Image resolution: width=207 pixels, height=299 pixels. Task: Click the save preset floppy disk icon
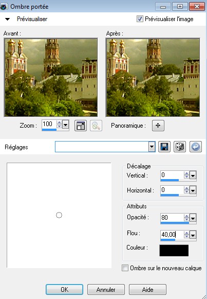[164, 147]
